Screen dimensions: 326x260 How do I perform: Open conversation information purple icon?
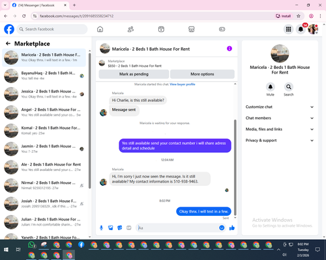point(230,49)
